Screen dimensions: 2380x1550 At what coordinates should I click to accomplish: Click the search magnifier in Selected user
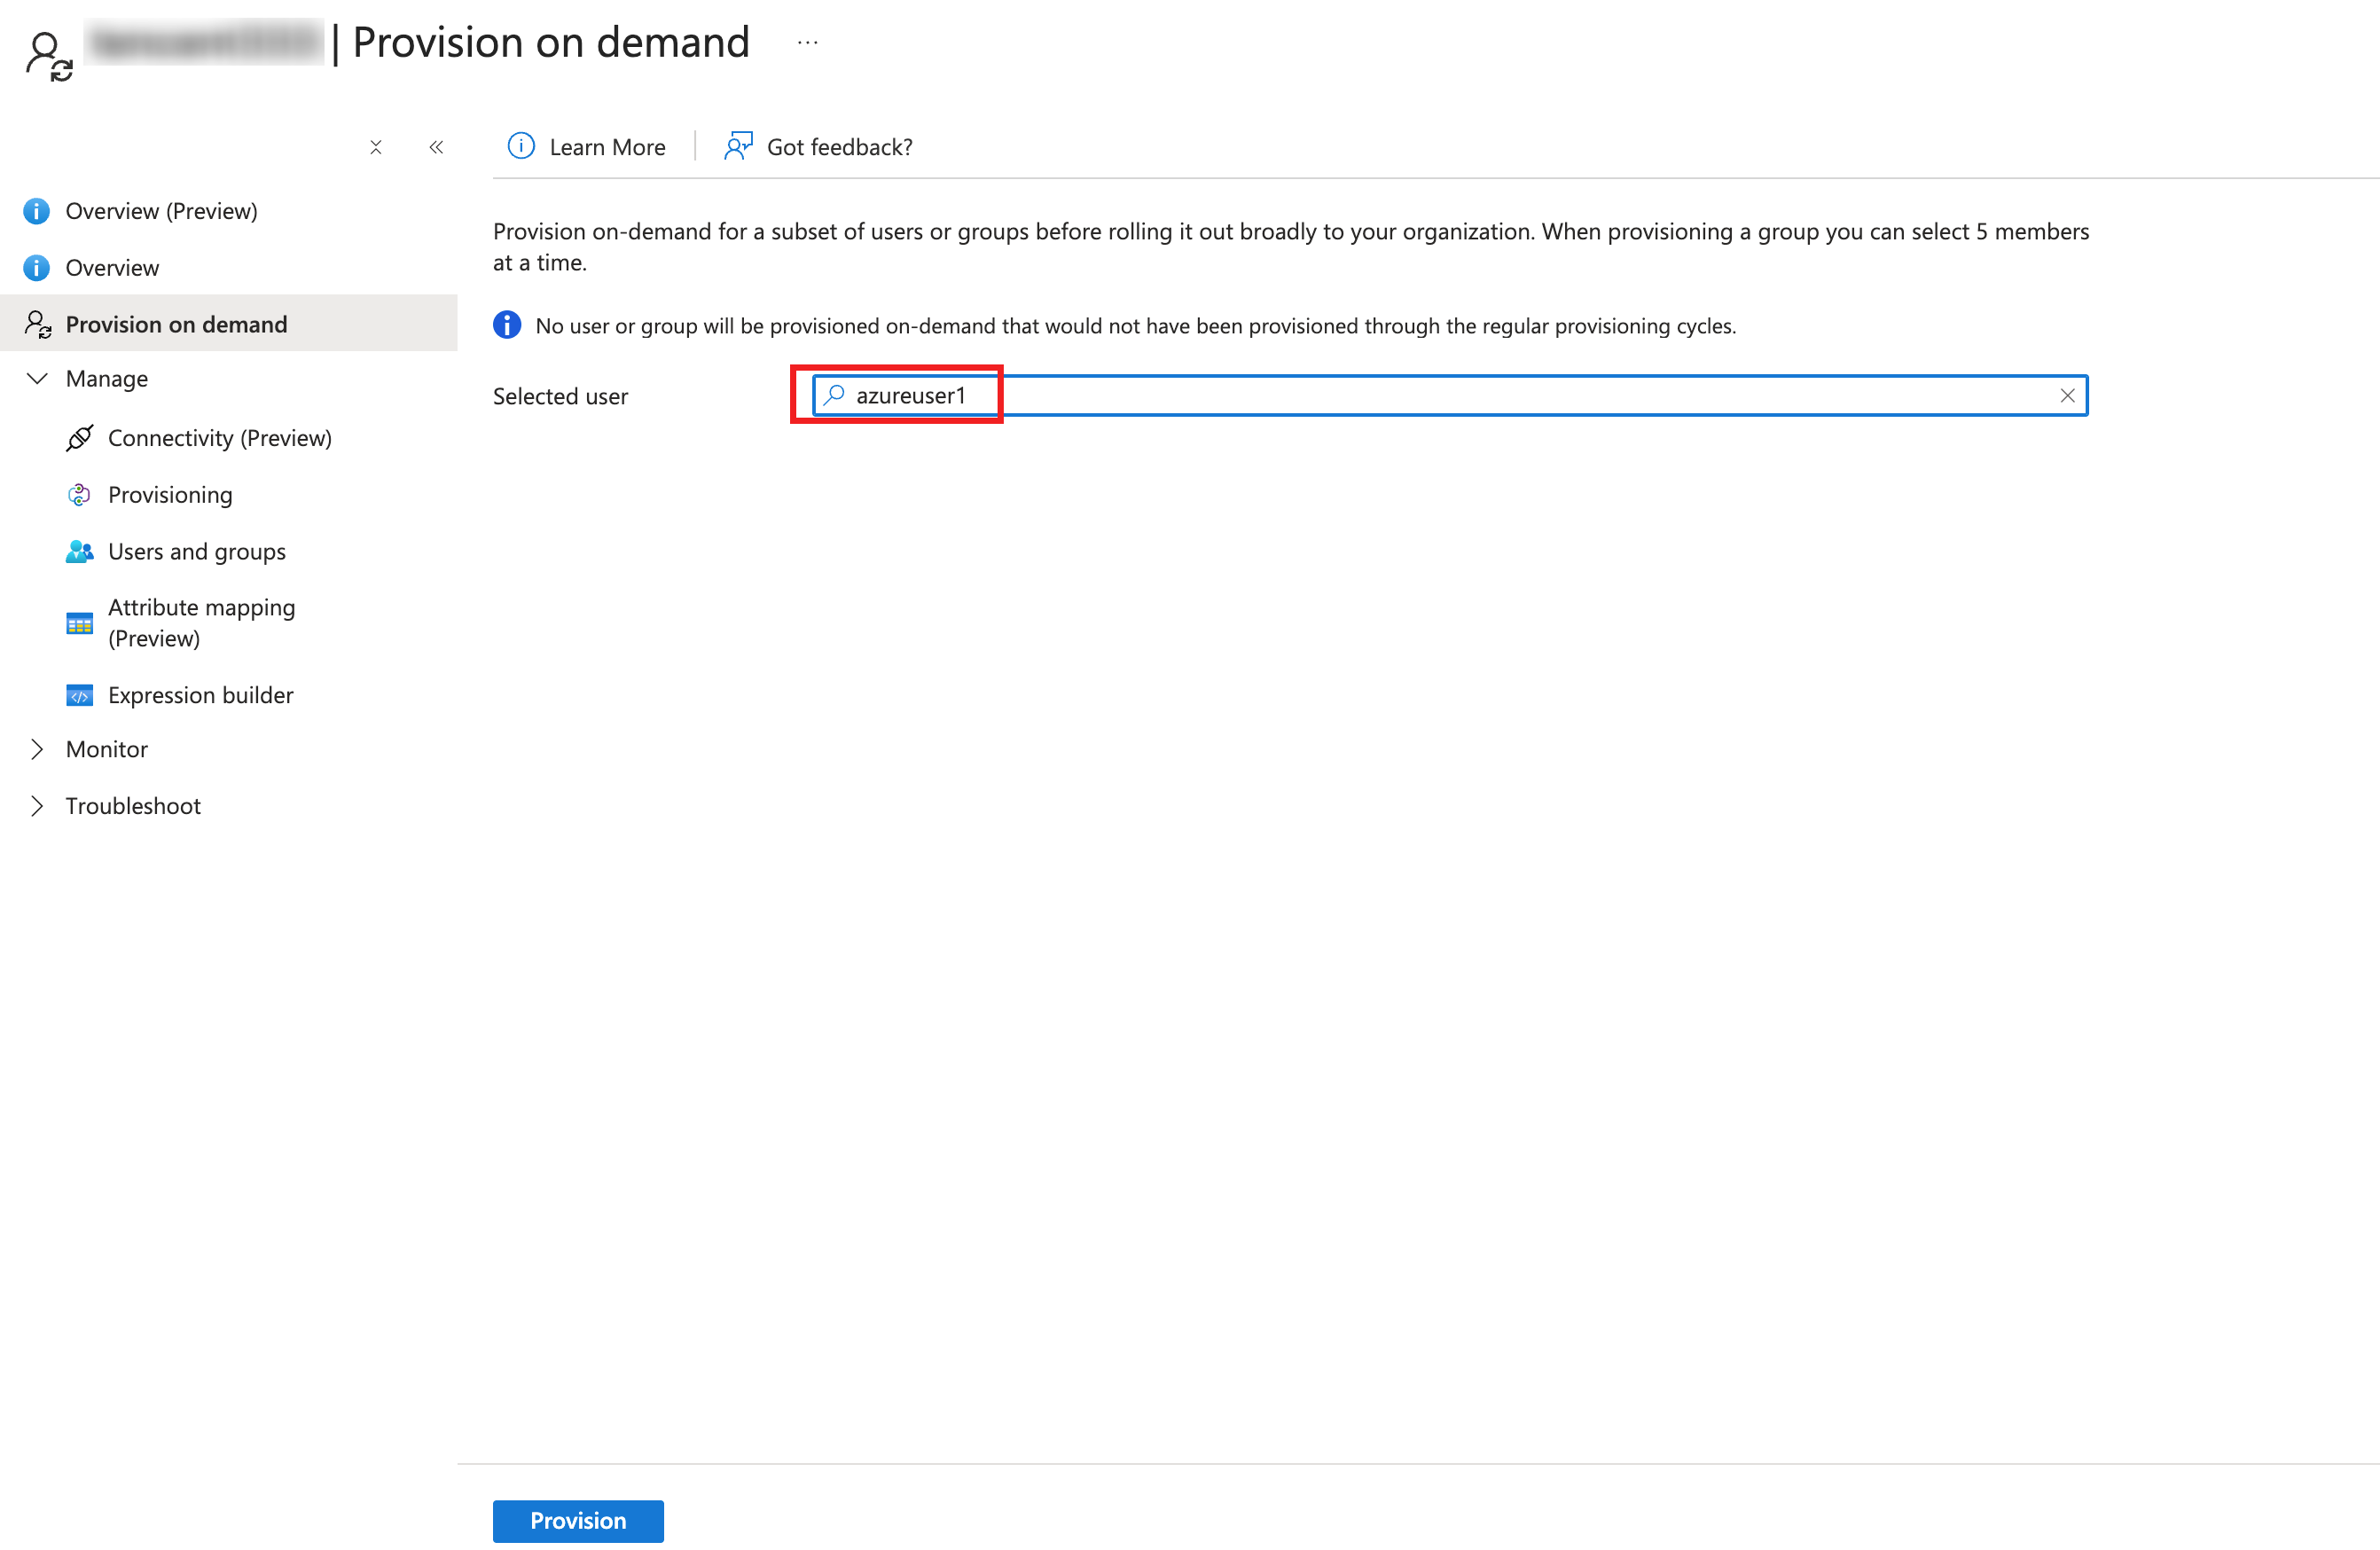point(834,395)
